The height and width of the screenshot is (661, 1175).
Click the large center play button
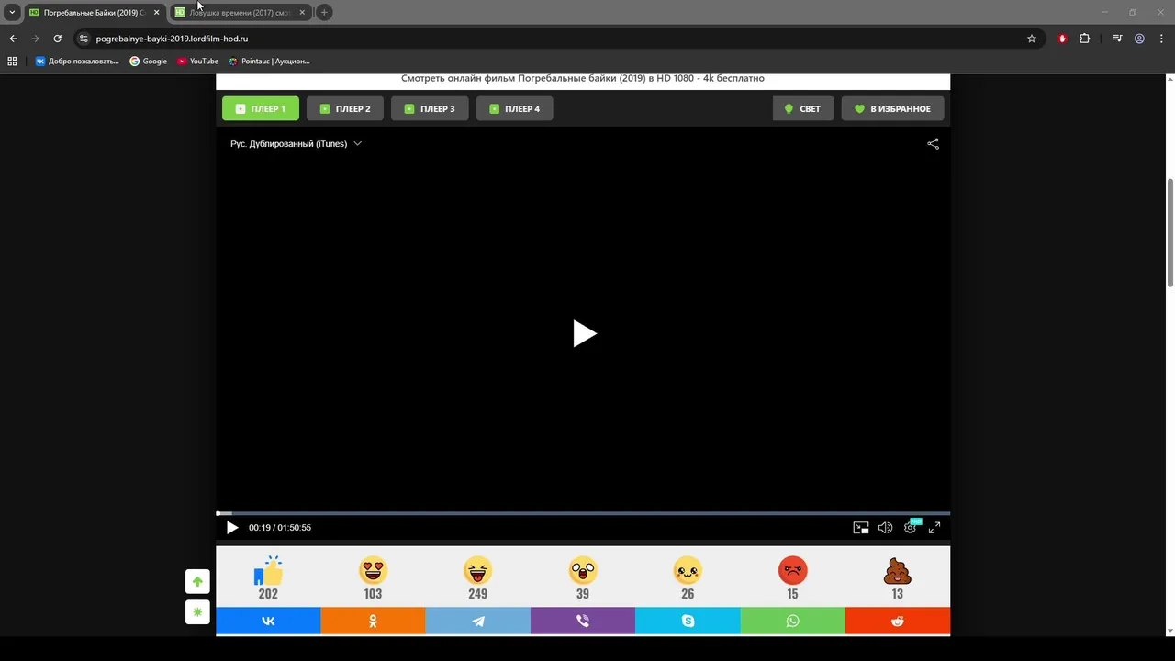(x=585, y=333)
